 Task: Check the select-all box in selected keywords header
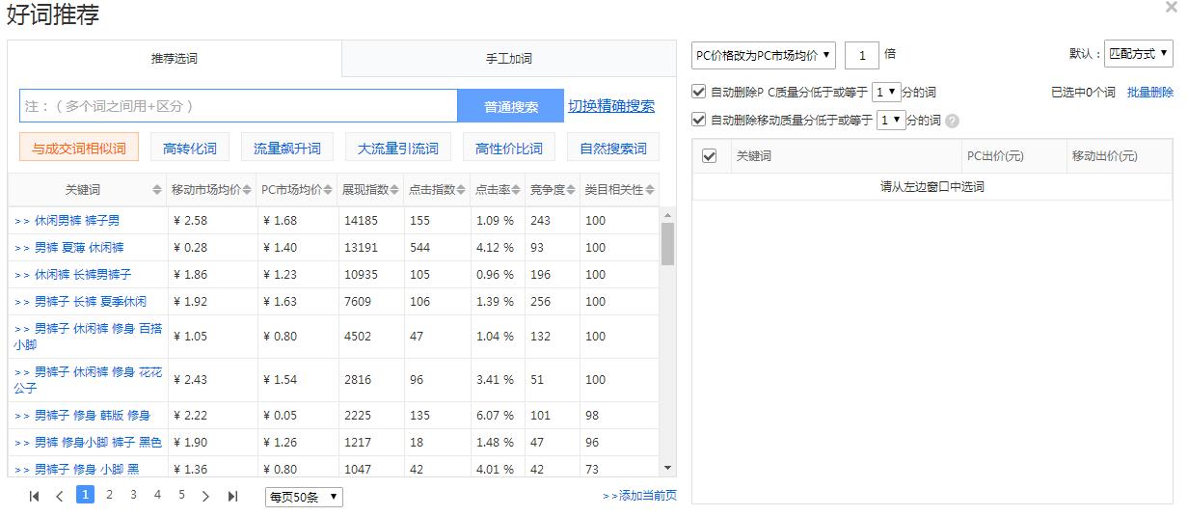[x=710, y=156]
